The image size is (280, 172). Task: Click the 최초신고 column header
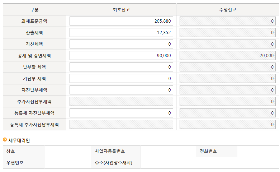click(x=121, y=10)
